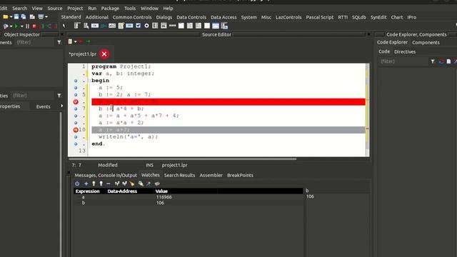
Task: Open Messages, Console In/Output tab
Action: tap(106, 175)
